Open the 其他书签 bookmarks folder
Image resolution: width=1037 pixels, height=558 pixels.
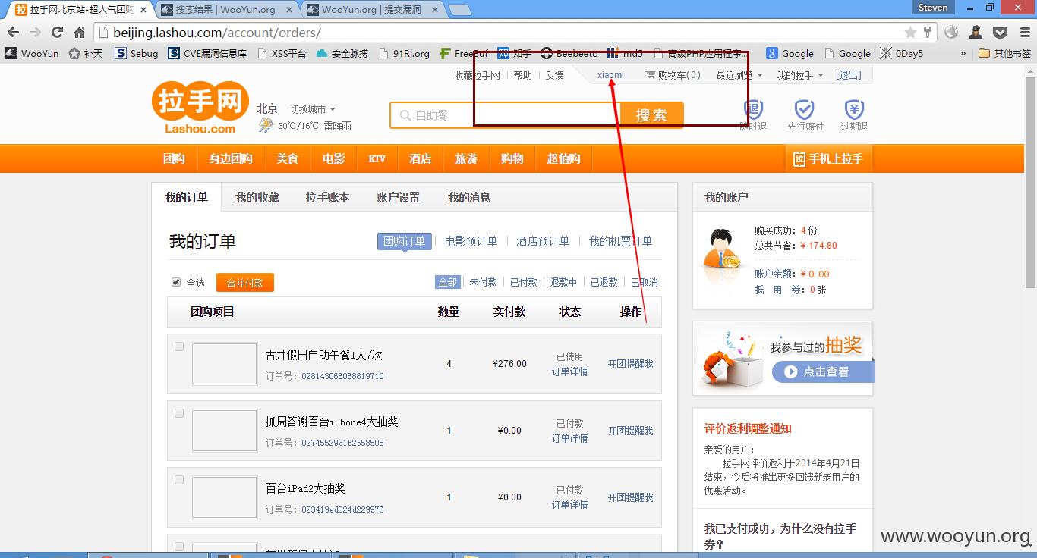[1004, 53]
